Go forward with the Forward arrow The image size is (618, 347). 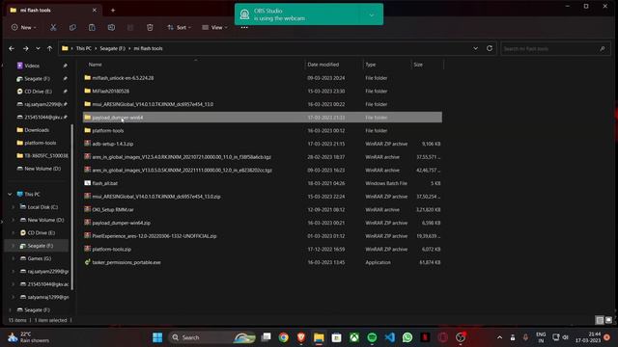26,48
